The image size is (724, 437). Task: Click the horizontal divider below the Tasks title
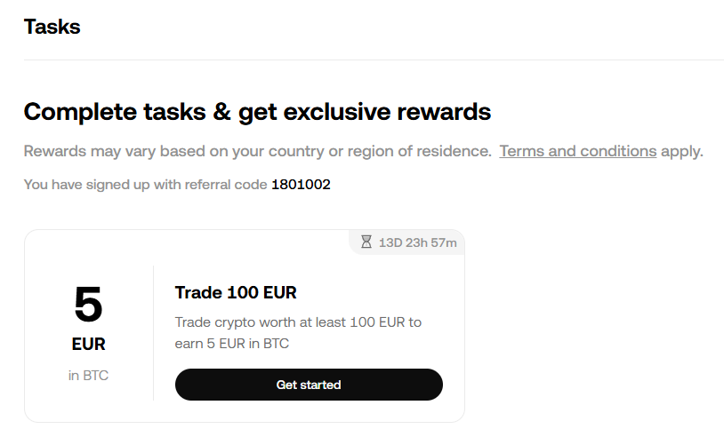(x=374, y=60)
